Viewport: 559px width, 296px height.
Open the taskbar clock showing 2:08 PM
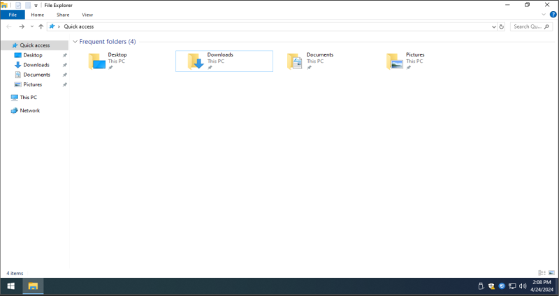click(x=542, y=286)
